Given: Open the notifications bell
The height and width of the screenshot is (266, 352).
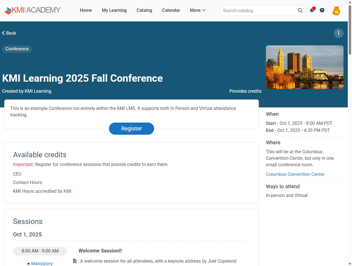Looking at the screenshot, I should (312, 10).
